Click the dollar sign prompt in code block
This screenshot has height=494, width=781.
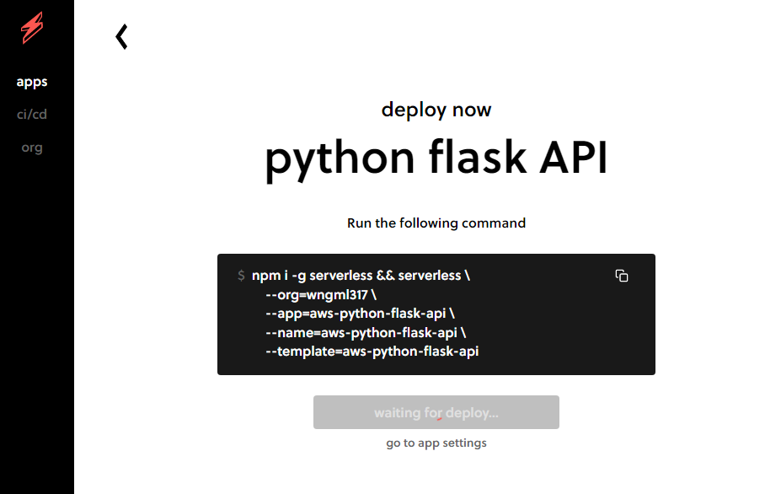pyautogui.click(x=241, y=276)
